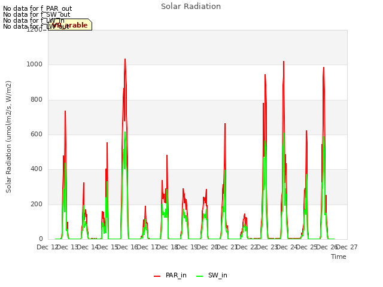Image resolution: width=383 pixels, height=287 pixels.
Task: Click the Dec 13 PAR_in peak top
Action: pos(65,111)
